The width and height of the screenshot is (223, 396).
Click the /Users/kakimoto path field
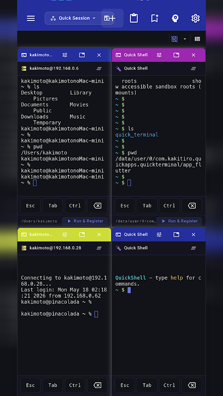(39, 221)
